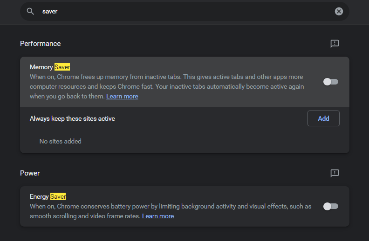This screenshot has height=241, width=369.
Task: Send feedback for Power section
Action: pyautogui.click(x=335, y=173)
